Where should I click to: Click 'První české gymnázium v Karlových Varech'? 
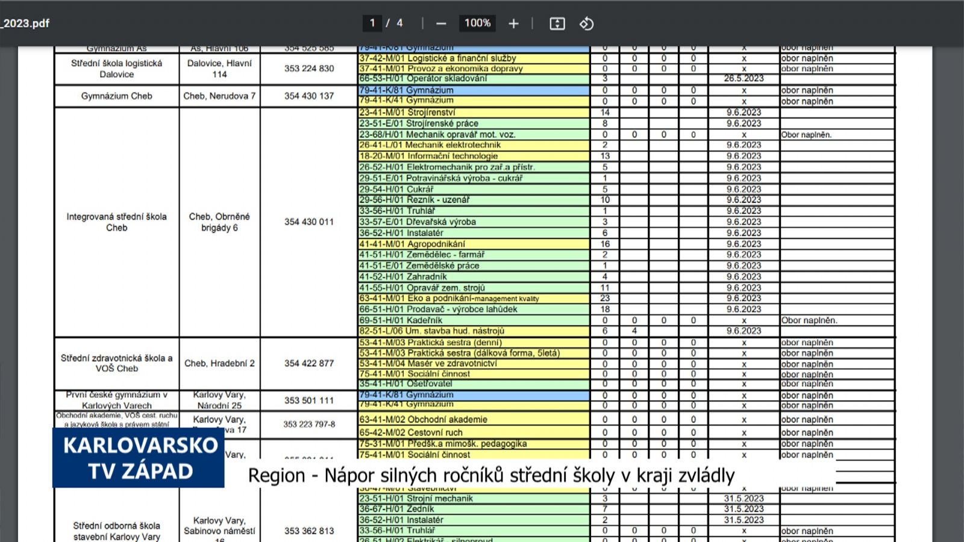coord(117,400)
